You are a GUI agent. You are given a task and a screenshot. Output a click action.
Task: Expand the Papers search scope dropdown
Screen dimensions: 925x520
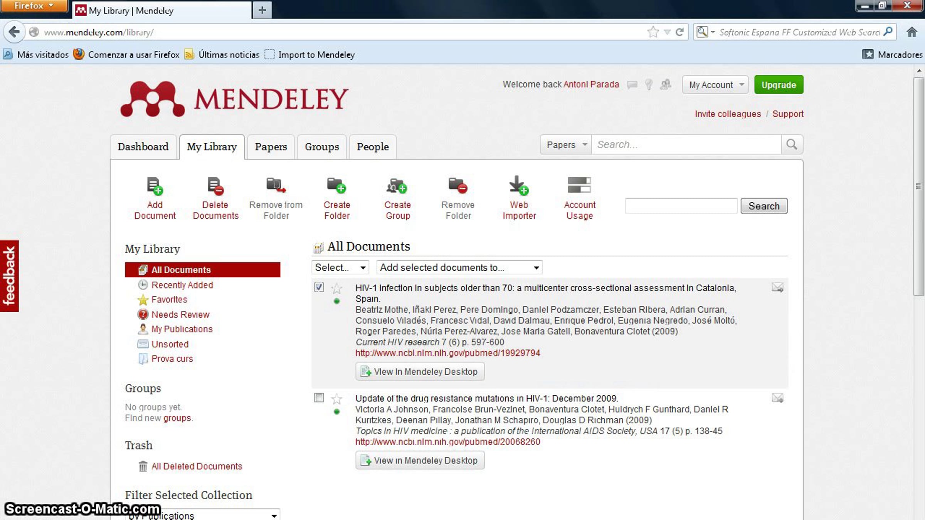(566, 145)
